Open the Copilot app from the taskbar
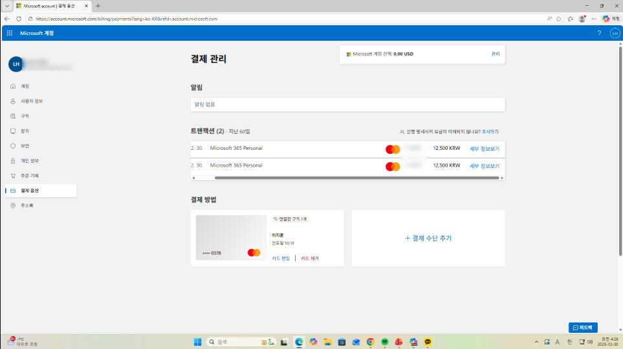 (x=314, y=342)
